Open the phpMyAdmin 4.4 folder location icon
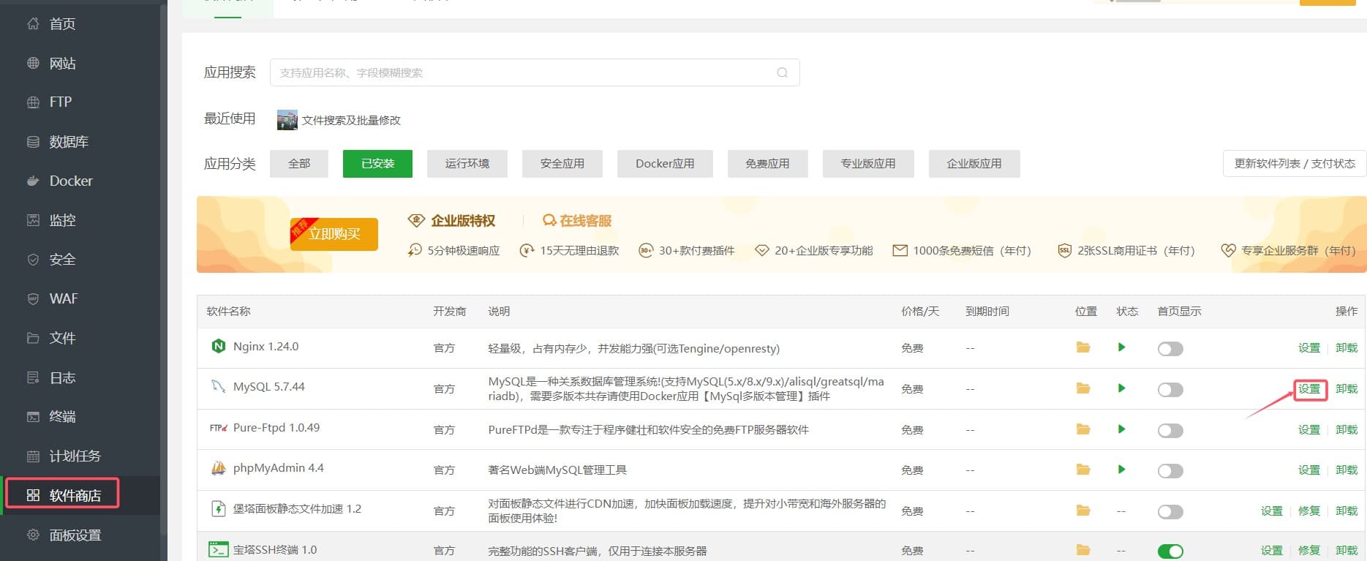 pyautogui.click(x=1083, y=470)
